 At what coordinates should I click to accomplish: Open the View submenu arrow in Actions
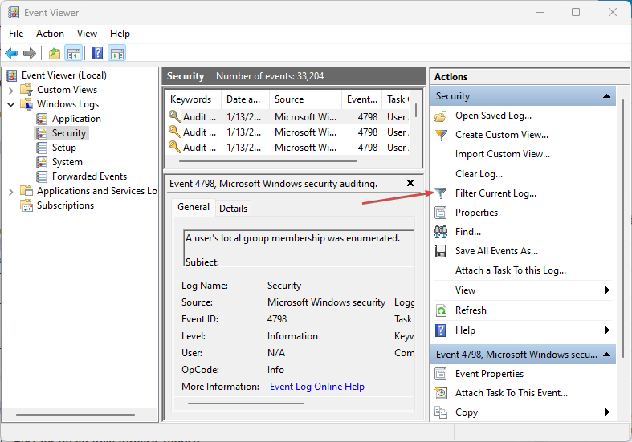tap(607, 290)
